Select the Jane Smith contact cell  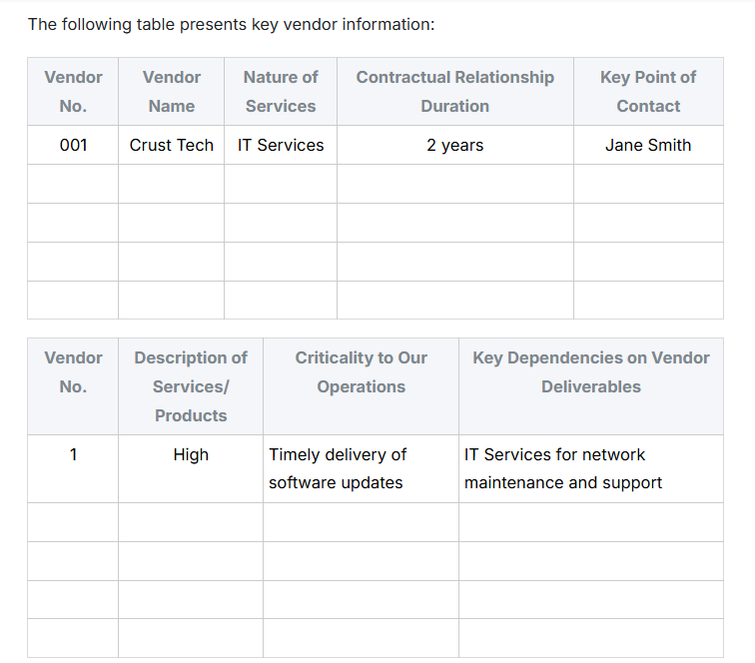point(647,145)
